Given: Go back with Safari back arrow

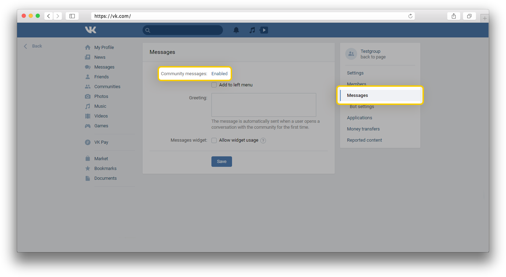Looking at the screenshot, I should [49, 16].
